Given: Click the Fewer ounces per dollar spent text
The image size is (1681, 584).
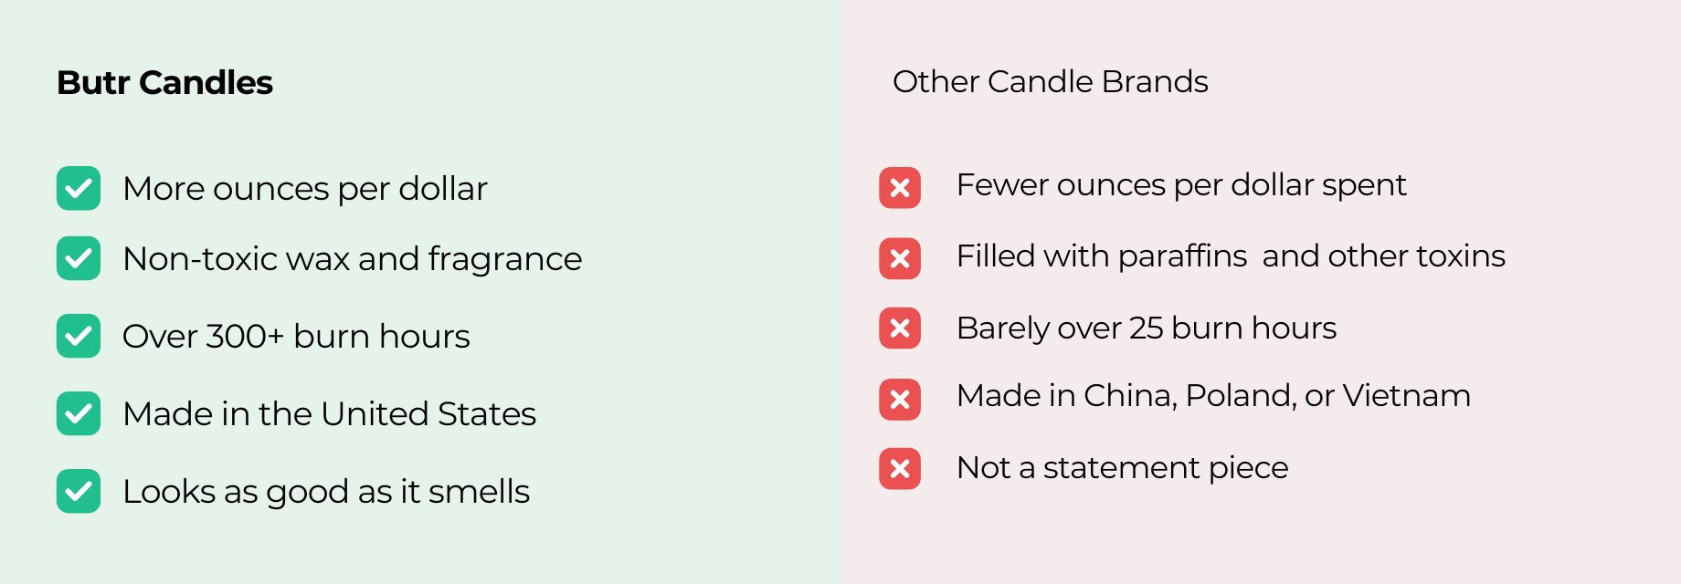Looking at the screenshot, I should 1180,184.
